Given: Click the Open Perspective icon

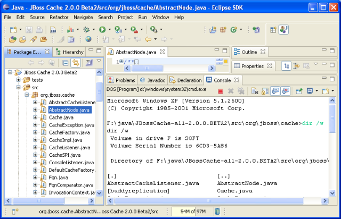Looking at the screenshot, I should point(273,30).
